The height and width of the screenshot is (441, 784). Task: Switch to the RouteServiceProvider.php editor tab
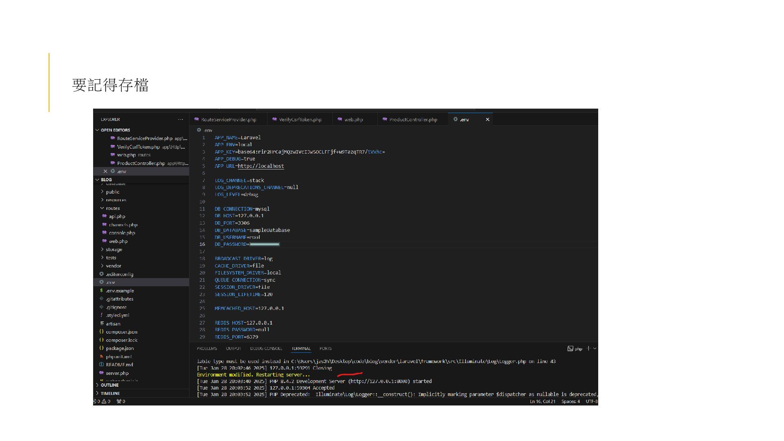[228, 120]
